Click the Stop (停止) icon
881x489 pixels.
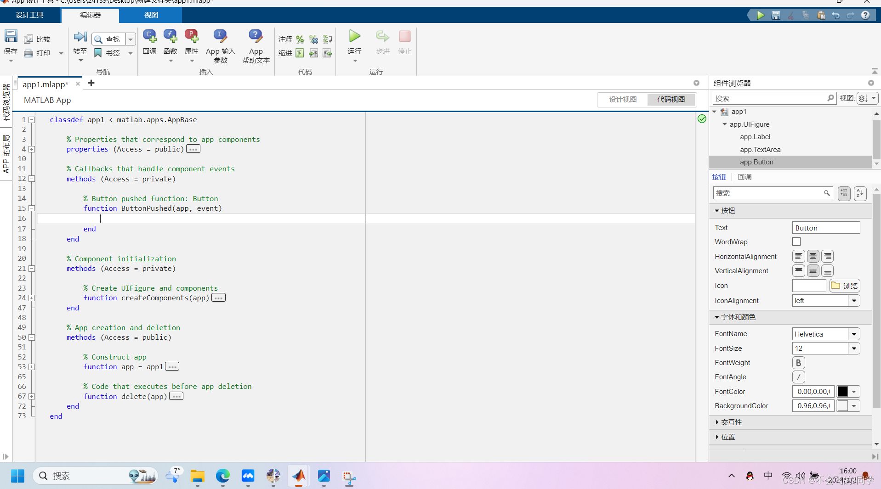point(404,36)
